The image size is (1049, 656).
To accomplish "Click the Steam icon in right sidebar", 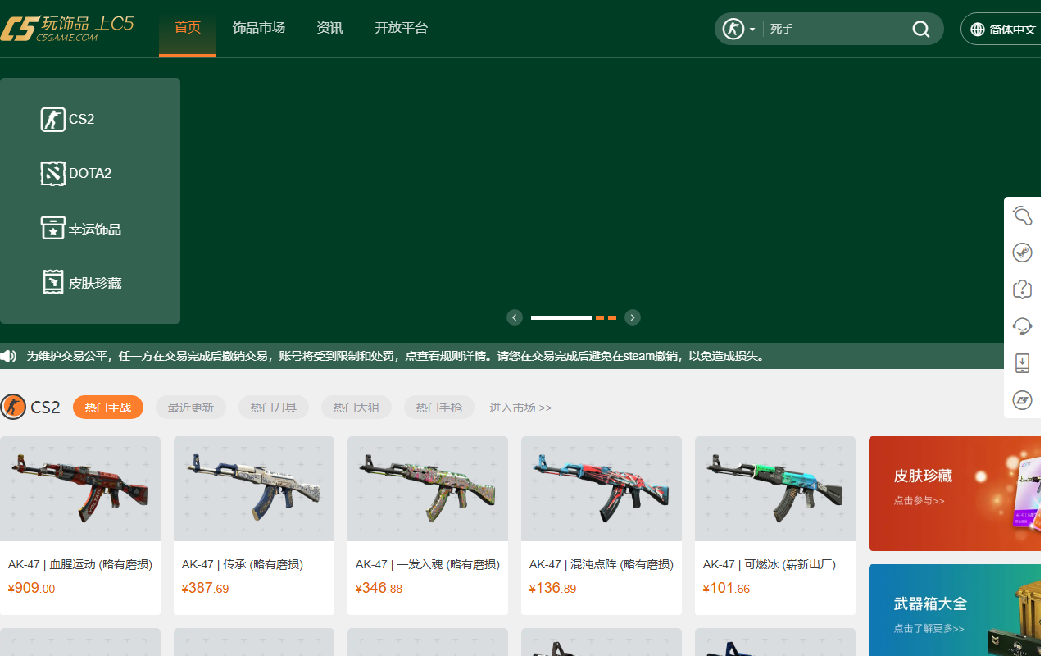I will point(1022,253).
